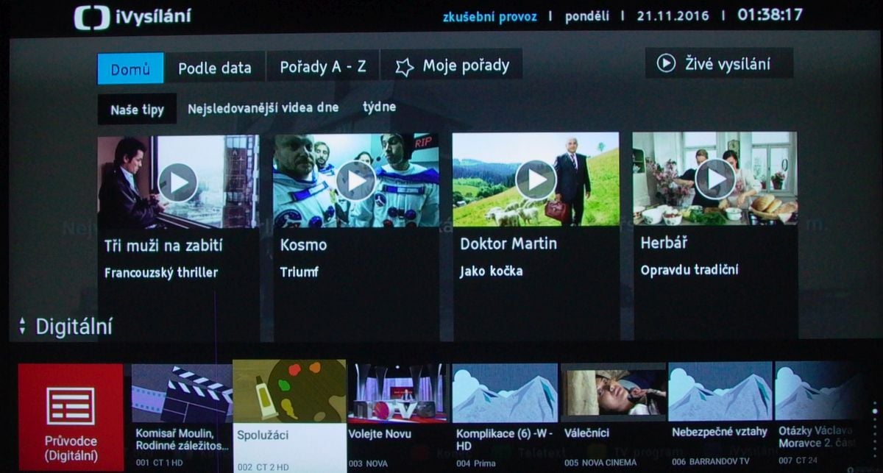Switch to the Podle data tab
This screenshot has width=883, height=473.
215,67
